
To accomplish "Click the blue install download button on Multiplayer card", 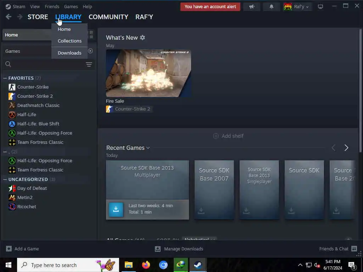I will (116, 210).
